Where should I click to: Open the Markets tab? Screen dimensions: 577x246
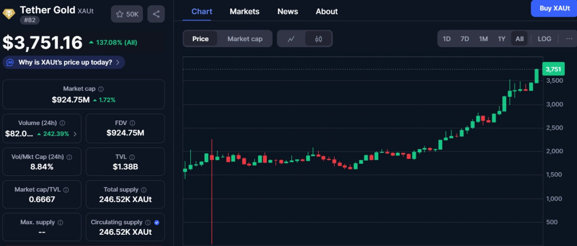pyautogui.click(x=244, y=12)
